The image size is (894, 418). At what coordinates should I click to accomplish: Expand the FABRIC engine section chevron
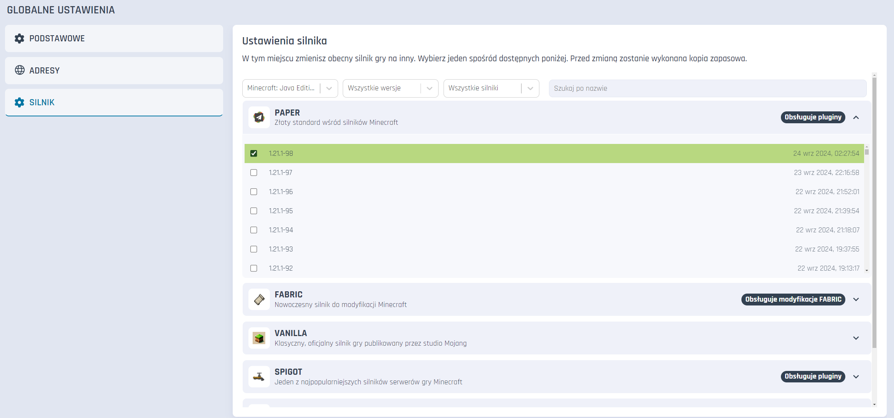(856, 299)
